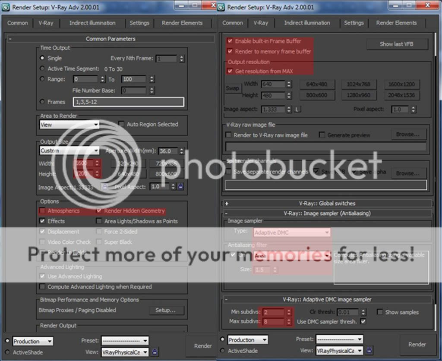The height and width of the screenshot is (361, 442).
Task: Select the Active Time Segment radio button
Action: pos(42,69)
